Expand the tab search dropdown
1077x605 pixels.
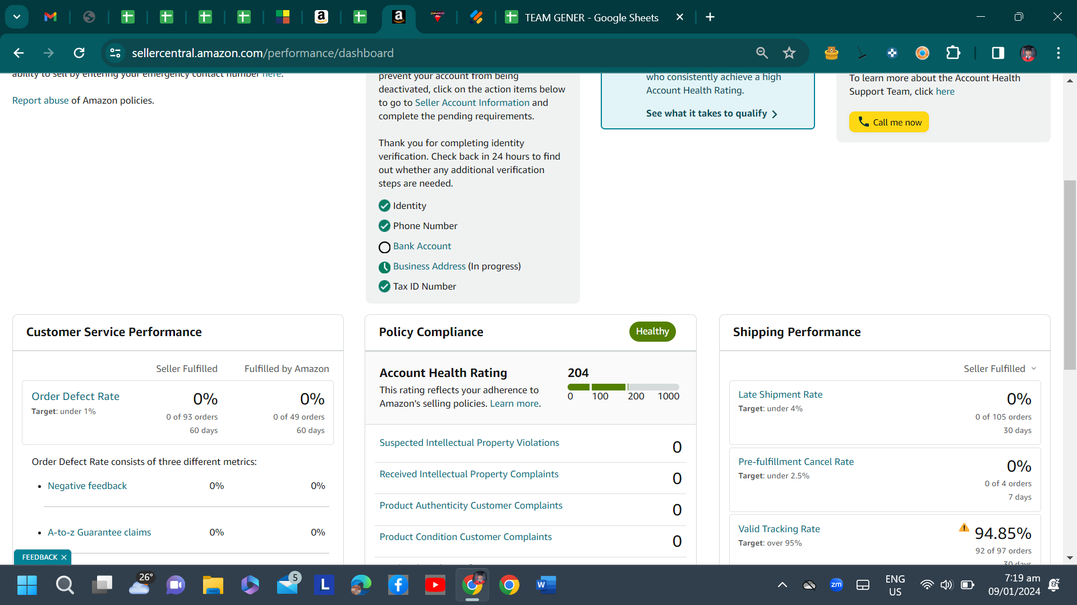click(x=17, y=17)
